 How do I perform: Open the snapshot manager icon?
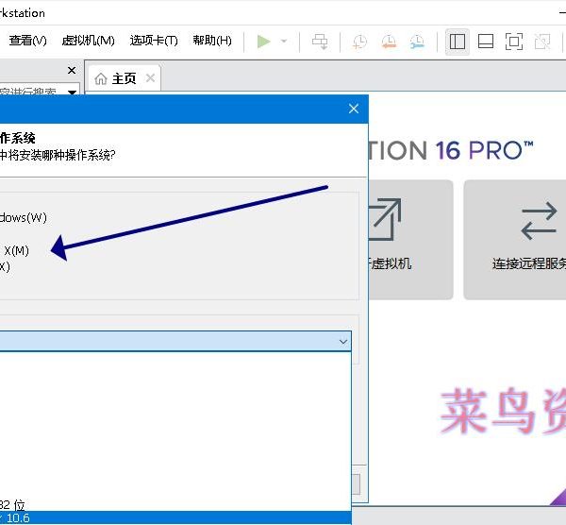click(x=416, y=41)
